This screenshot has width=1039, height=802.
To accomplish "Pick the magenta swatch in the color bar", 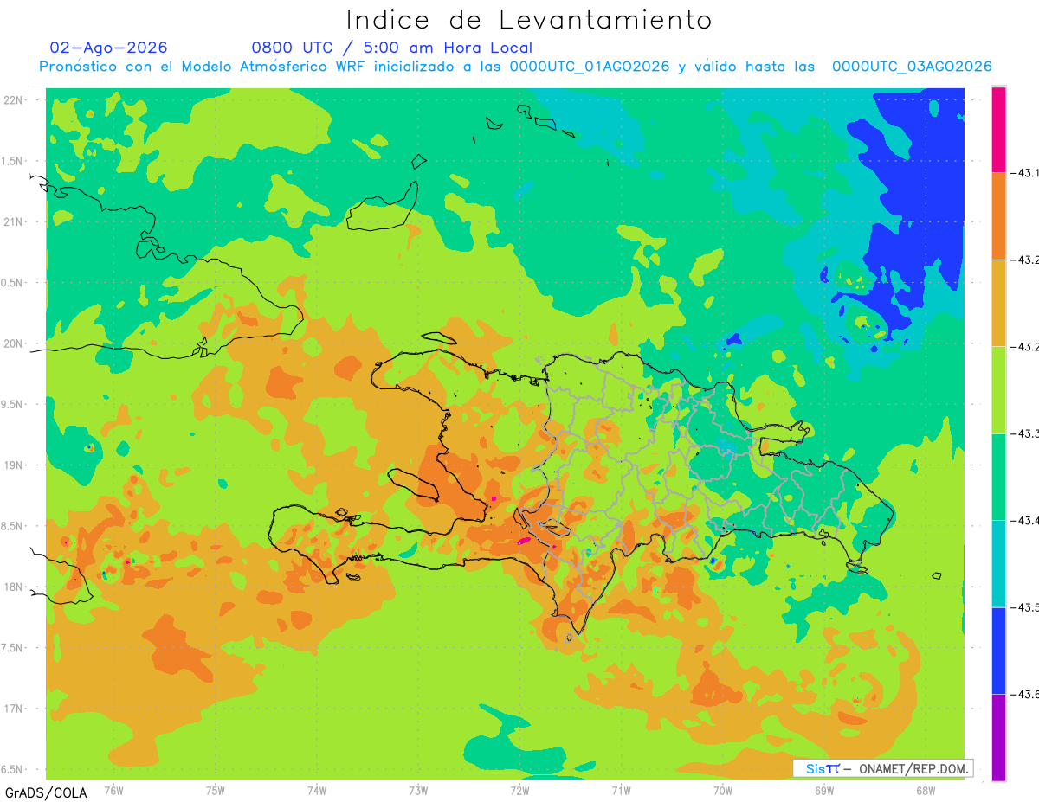I will point(998,129).
